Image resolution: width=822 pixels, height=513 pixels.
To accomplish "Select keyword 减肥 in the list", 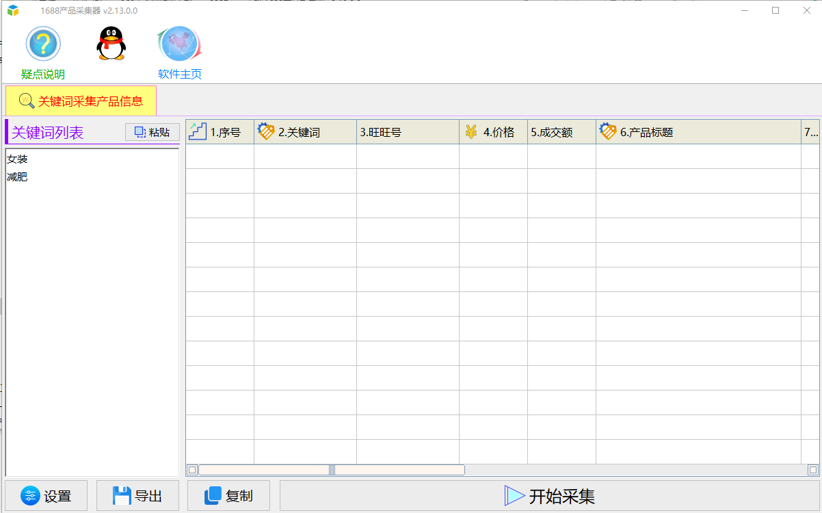I will (18, 177).
